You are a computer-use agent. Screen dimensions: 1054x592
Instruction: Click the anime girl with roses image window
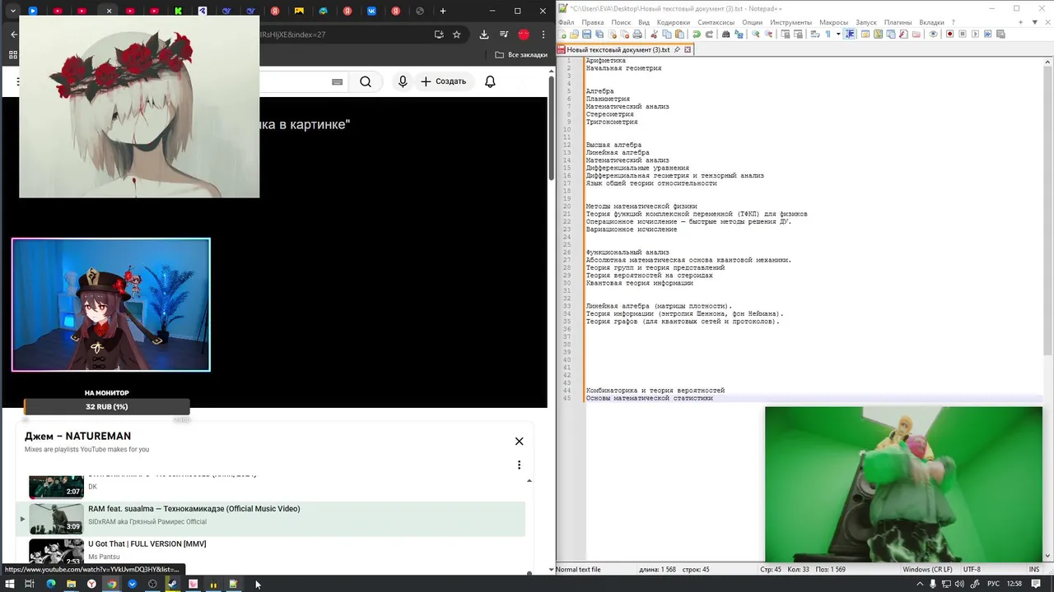click(x=139, y=106)
